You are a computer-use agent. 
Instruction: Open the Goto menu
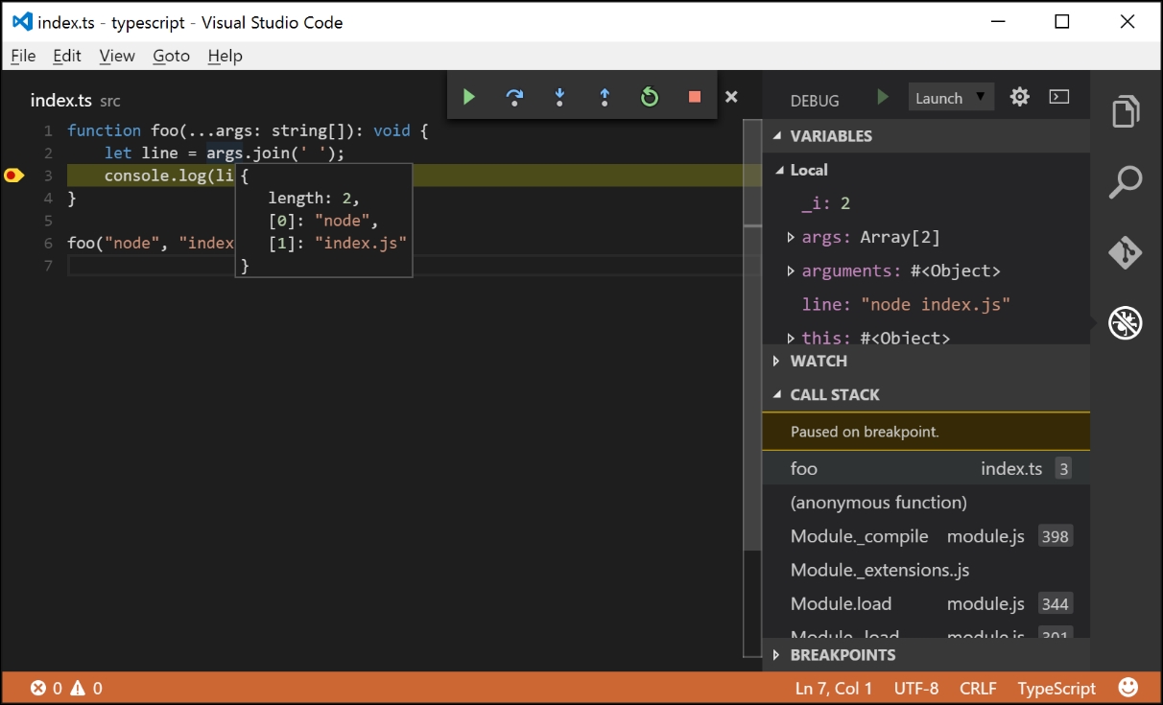[171, 56]
